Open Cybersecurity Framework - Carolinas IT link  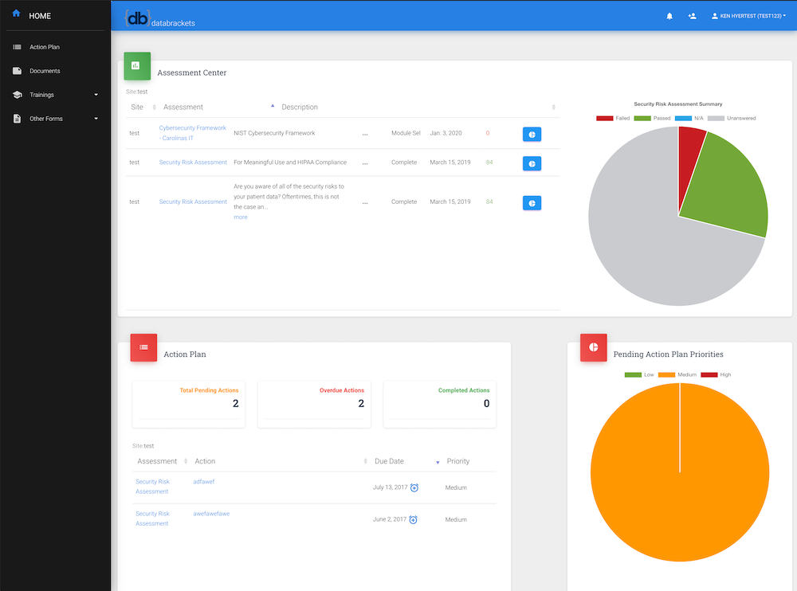[x=192, y=133]
